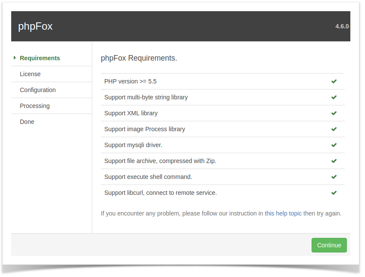Click the checkmark for libcurl remote service
This screenshot has height=277, width=365.
(334, 193)
